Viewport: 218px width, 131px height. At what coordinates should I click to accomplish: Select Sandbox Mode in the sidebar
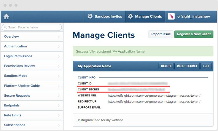pos(16,76)
